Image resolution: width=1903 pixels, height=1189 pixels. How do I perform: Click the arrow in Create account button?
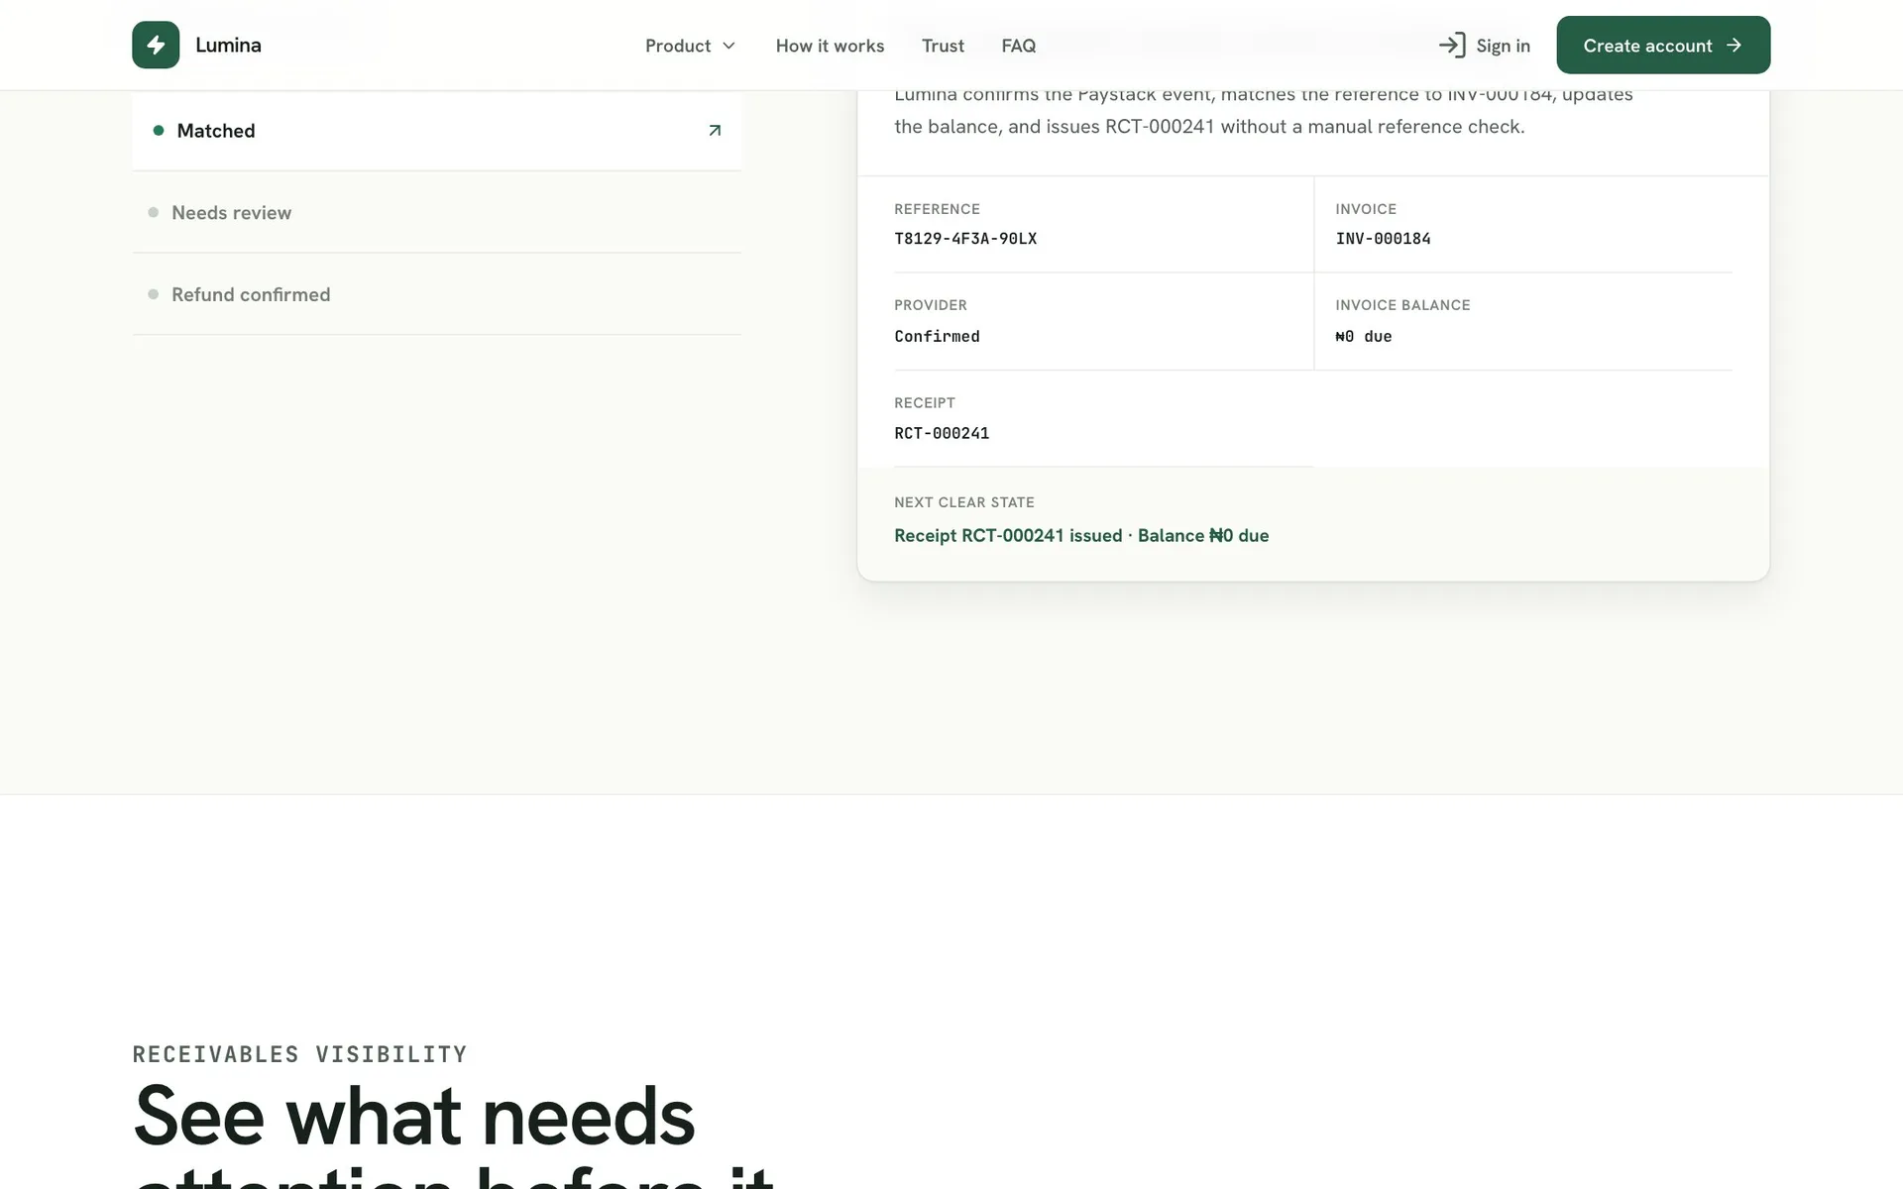click(1734, 46)
